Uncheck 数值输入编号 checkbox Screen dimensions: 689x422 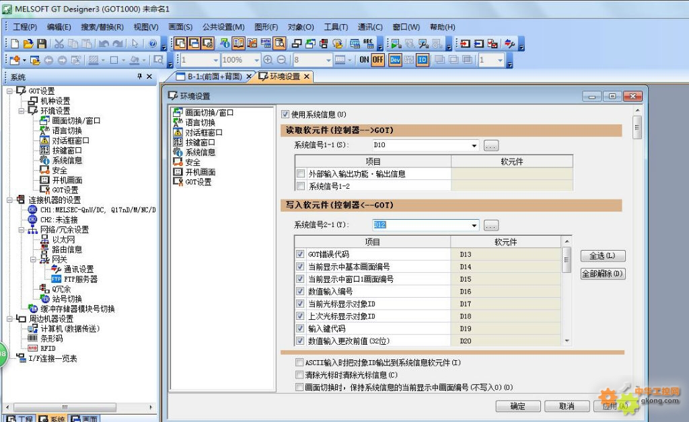301,291
